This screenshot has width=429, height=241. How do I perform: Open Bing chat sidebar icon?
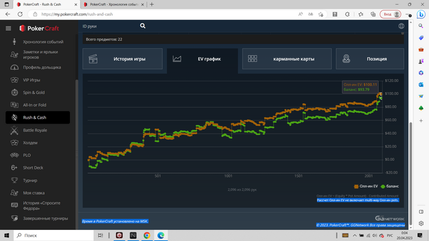(x=421, y=14)
